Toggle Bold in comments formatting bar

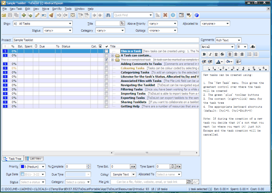point(204,55)
